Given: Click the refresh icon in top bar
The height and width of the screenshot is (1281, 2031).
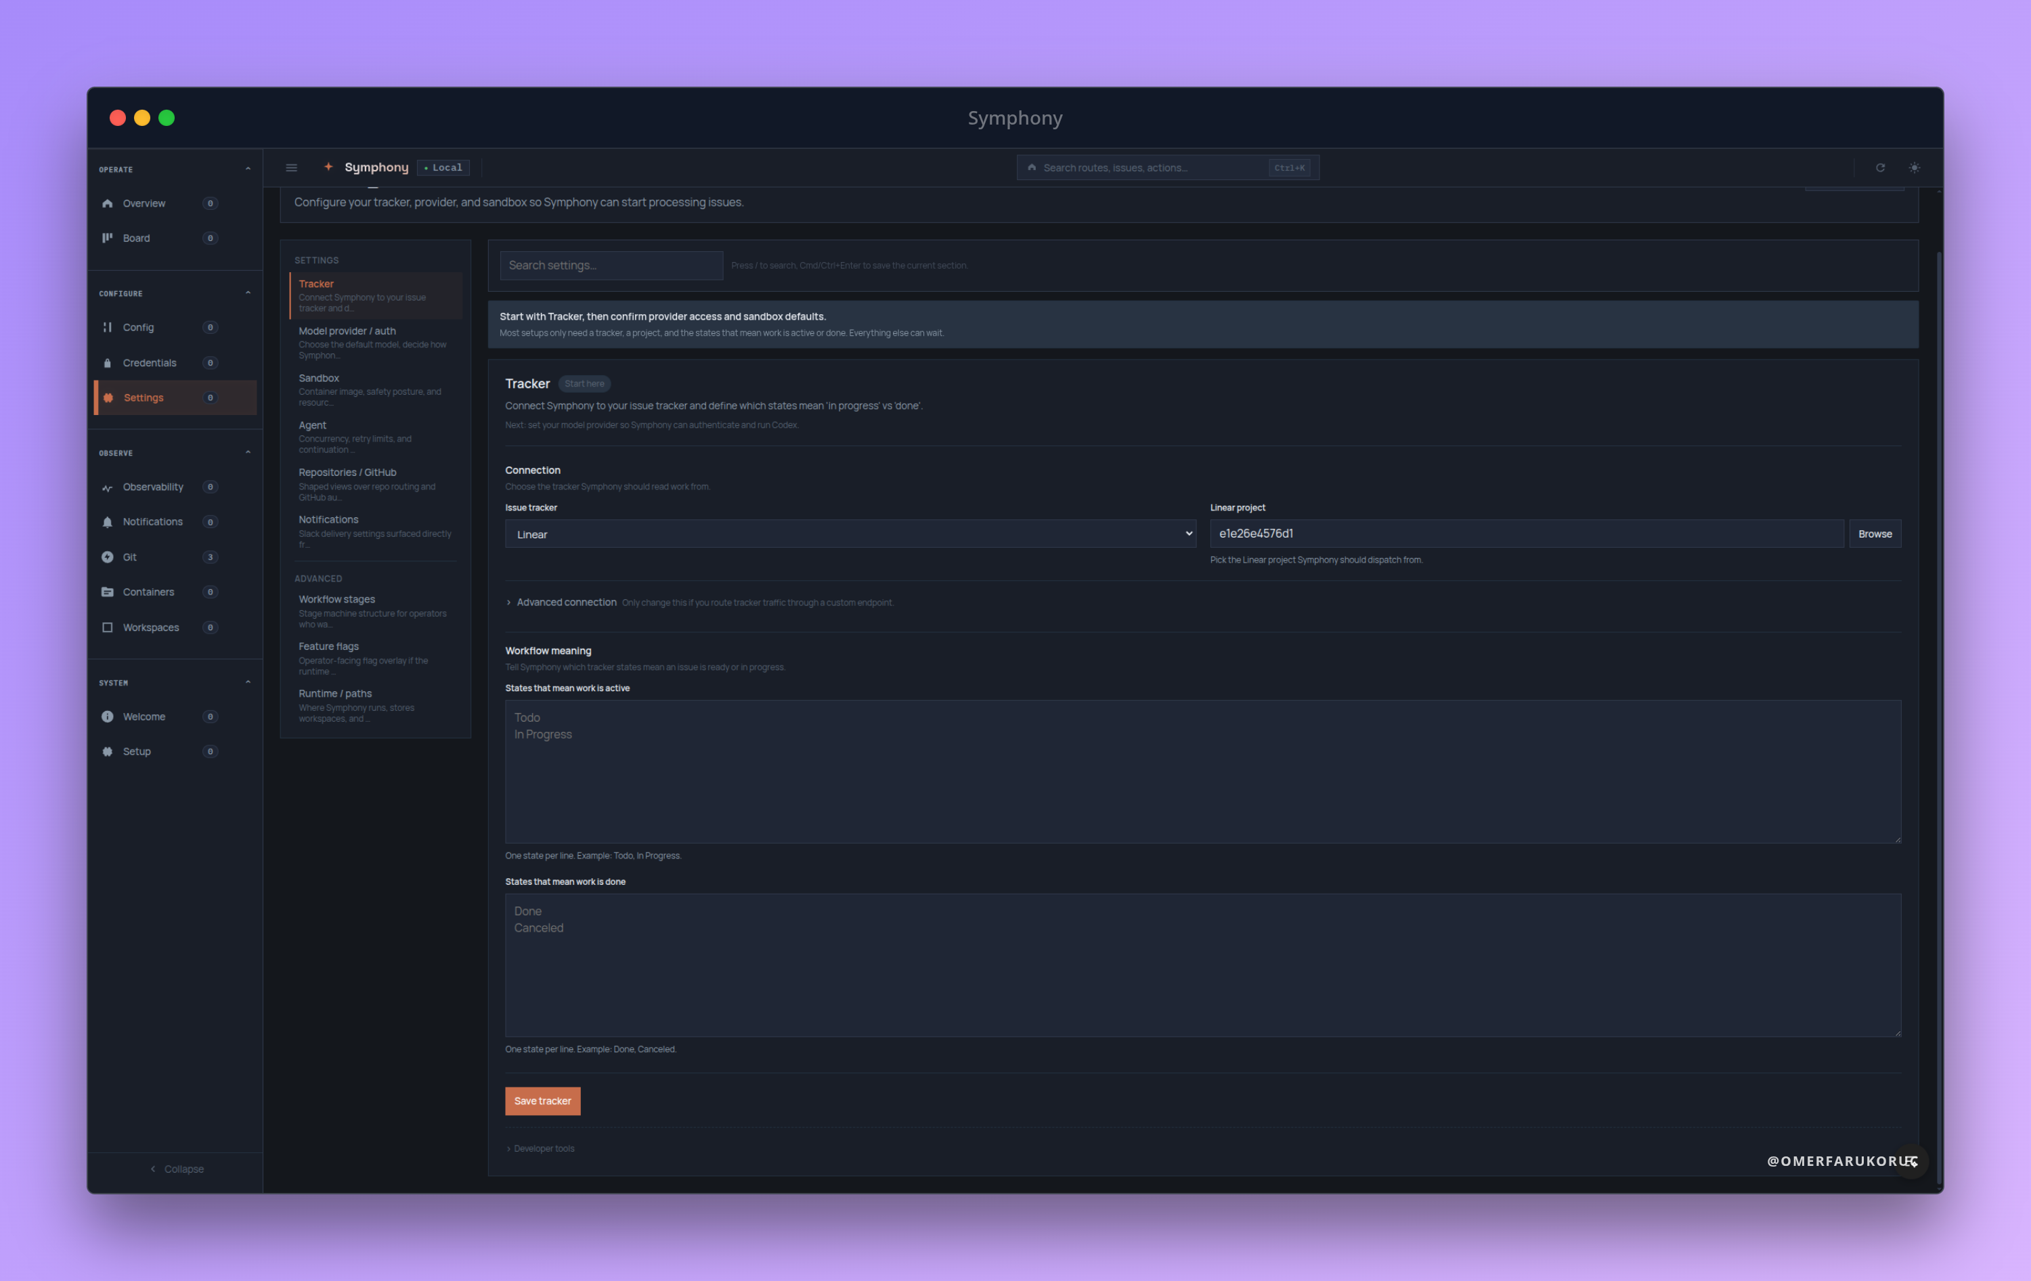Looking at the screenshot, I should point(1880,168).
